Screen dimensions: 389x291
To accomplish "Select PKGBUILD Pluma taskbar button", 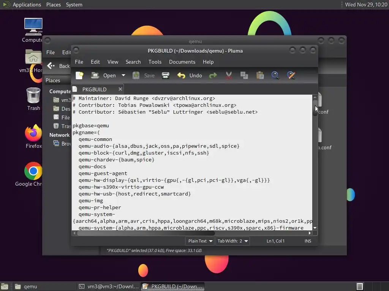I will click(x=173, y=286).
